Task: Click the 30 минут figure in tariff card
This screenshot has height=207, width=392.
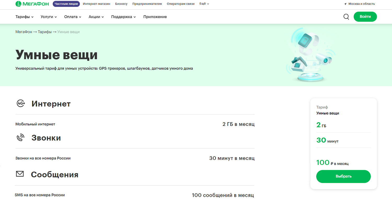Action: [x=327, y=141]
